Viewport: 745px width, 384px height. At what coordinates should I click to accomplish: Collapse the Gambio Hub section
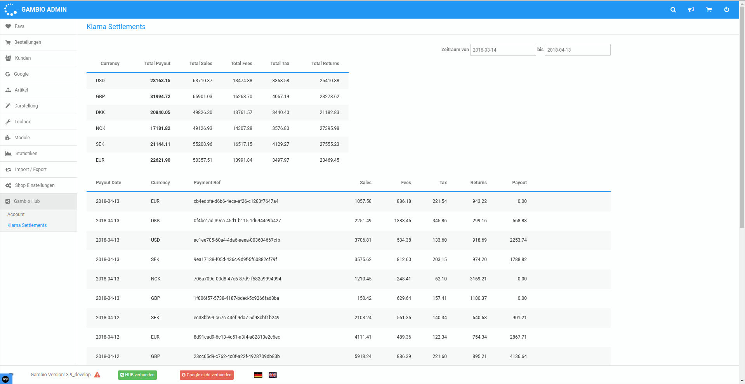[27, 201]
